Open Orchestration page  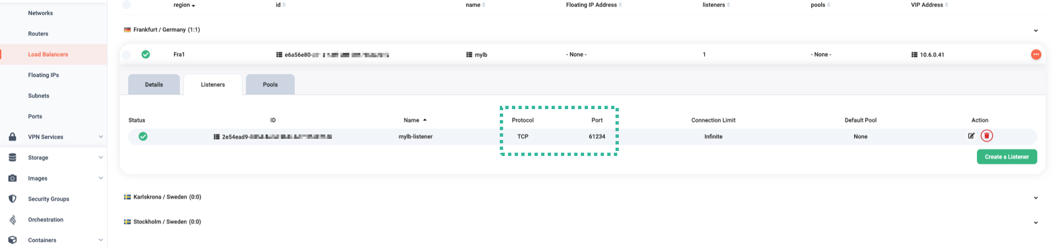[46, 219]
